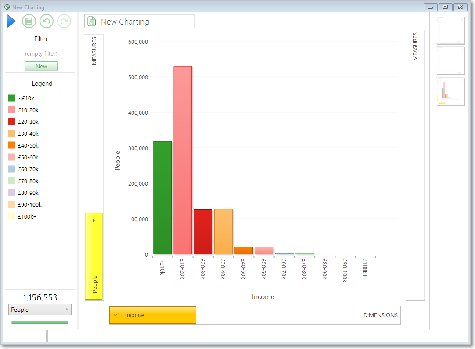This screenshot has height=349, width=475.
Task: Create a New filter
Action: 41,66
